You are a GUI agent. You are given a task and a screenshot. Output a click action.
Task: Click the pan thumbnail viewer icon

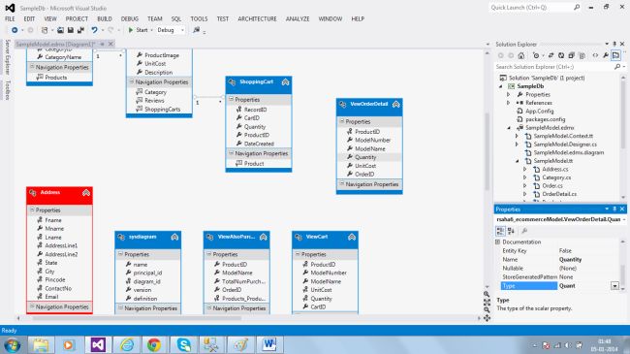(487, 318)
